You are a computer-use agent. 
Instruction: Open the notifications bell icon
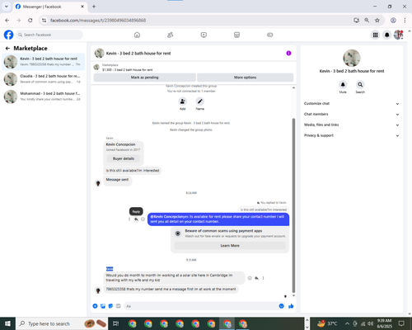pos(386,35)
